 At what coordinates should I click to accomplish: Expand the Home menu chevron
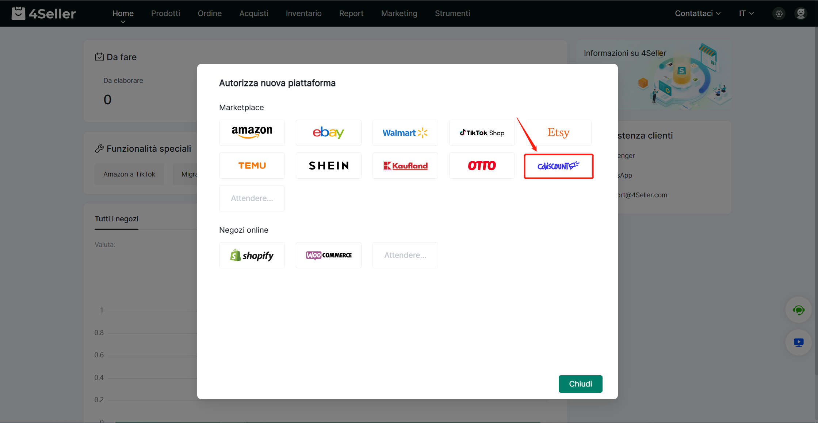click(x=123, y=22)
